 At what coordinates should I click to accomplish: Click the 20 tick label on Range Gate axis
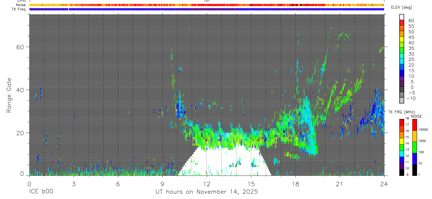(20, 133)
